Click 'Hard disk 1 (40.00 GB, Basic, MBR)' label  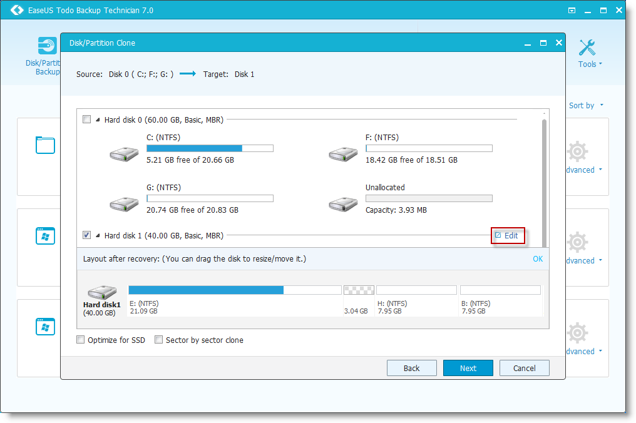point(164,236)
